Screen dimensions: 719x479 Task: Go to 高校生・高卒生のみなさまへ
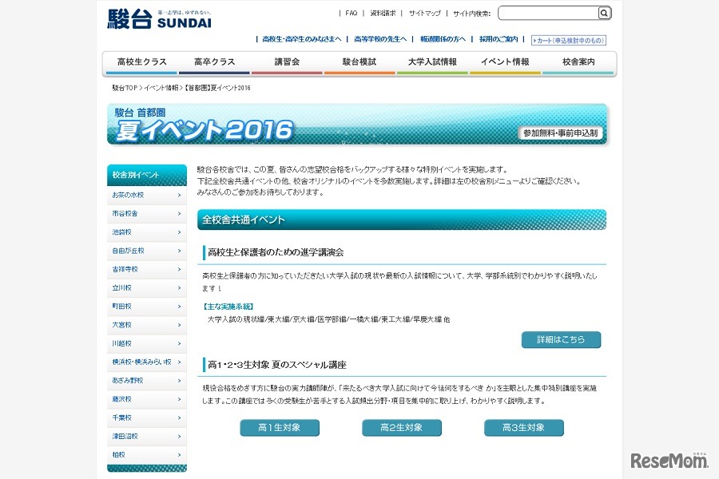(302, 39)
